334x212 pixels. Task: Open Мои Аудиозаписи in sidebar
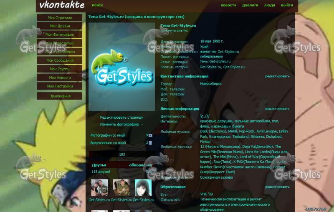point(60,52)
